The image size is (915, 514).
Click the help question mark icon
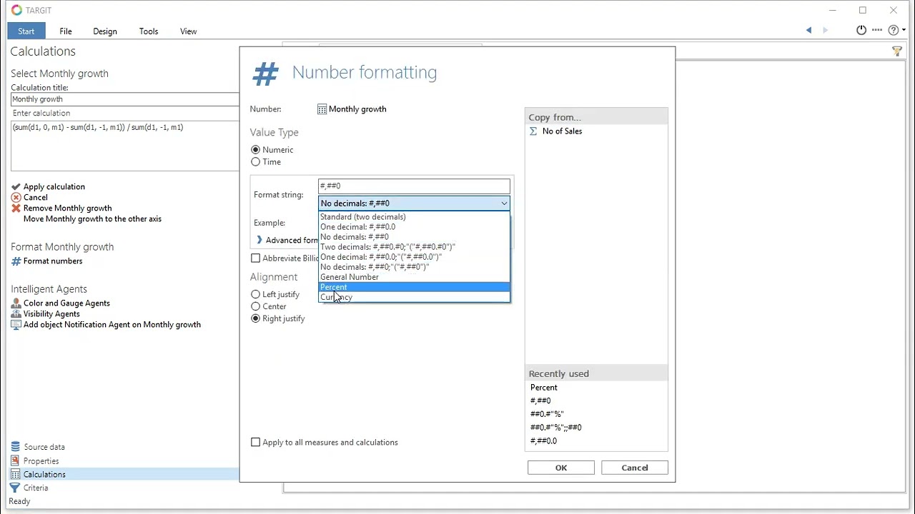point(894,30)
